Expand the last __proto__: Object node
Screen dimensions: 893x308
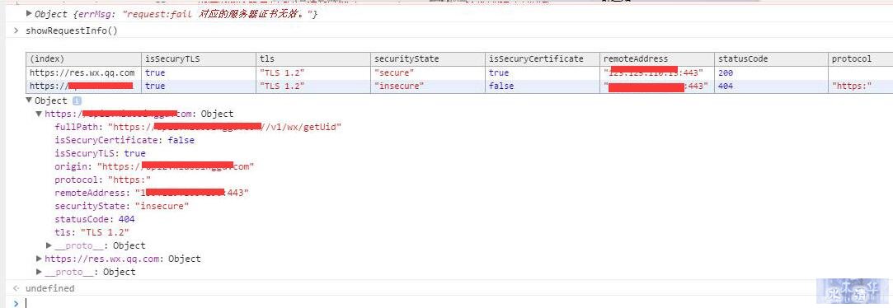point(39,272)
